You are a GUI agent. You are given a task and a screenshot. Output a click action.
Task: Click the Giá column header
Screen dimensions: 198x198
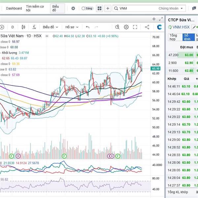(x=186, y=79)
